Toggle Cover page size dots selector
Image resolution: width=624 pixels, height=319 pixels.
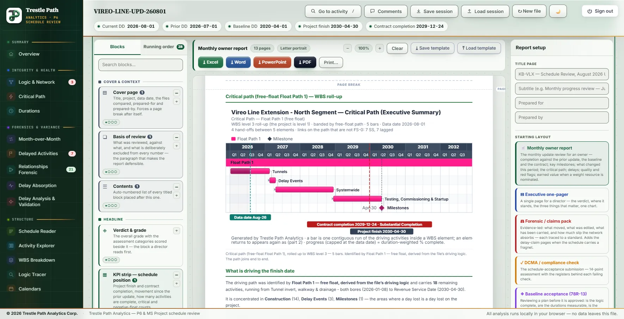point(111,122)
